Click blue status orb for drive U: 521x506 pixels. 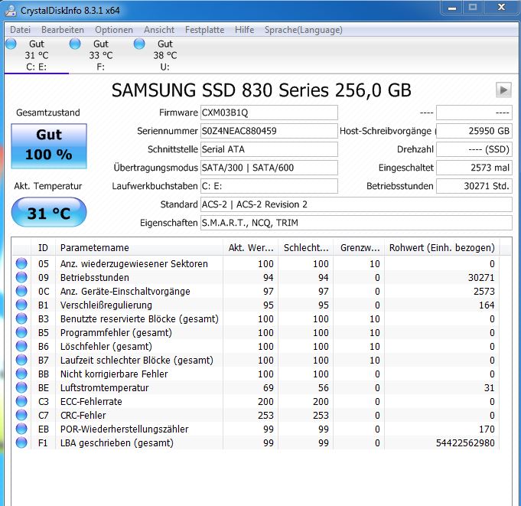pos(139,44)
